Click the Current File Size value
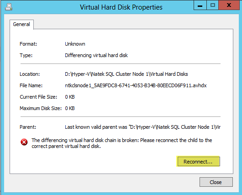Screen dimensions: 242x195 (x=70, y=97)
